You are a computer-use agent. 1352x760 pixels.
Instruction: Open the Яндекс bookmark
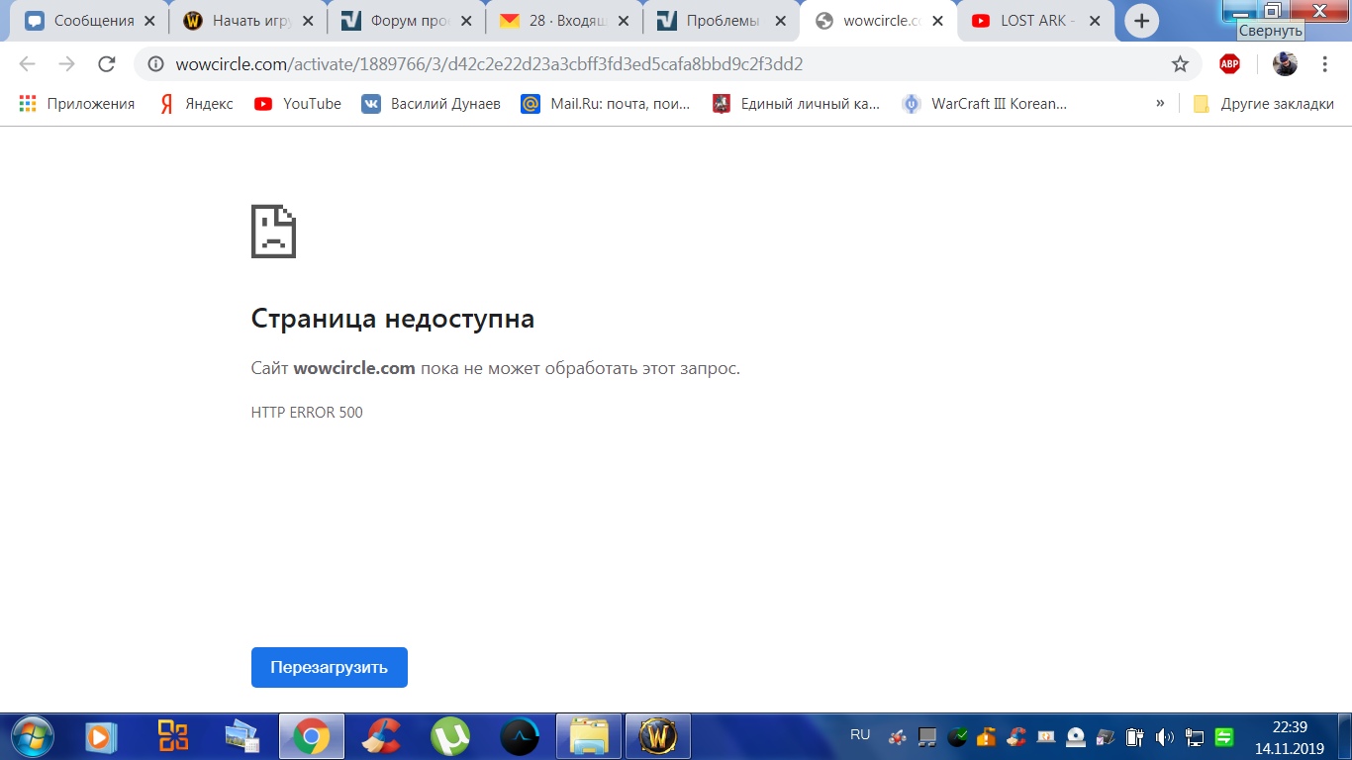[x=197, y=104]
